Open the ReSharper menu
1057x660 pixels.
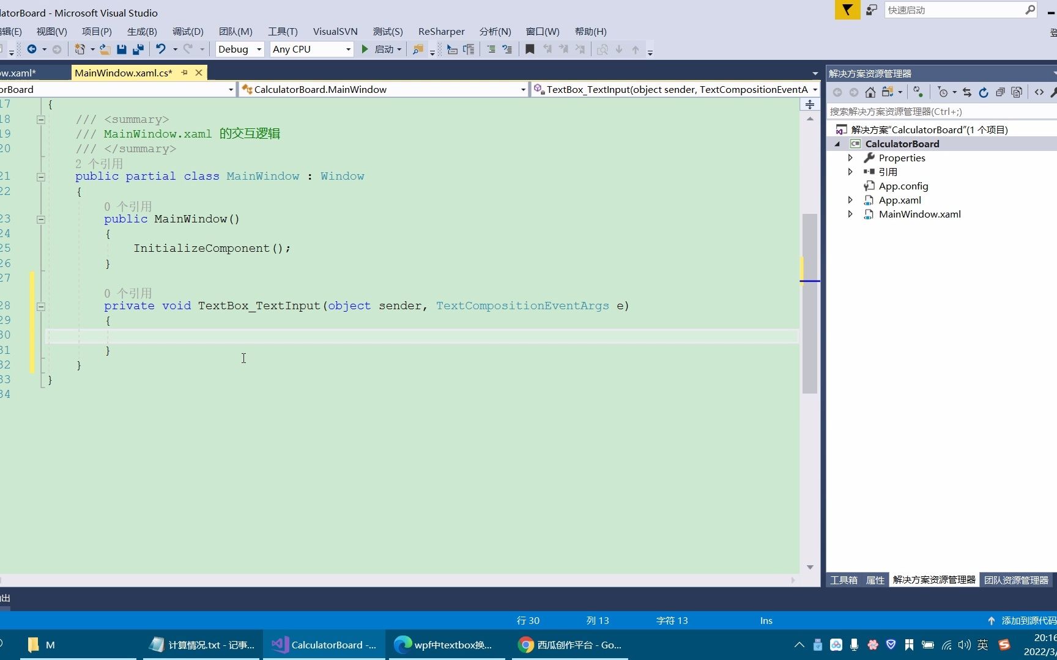coord(441,31)
